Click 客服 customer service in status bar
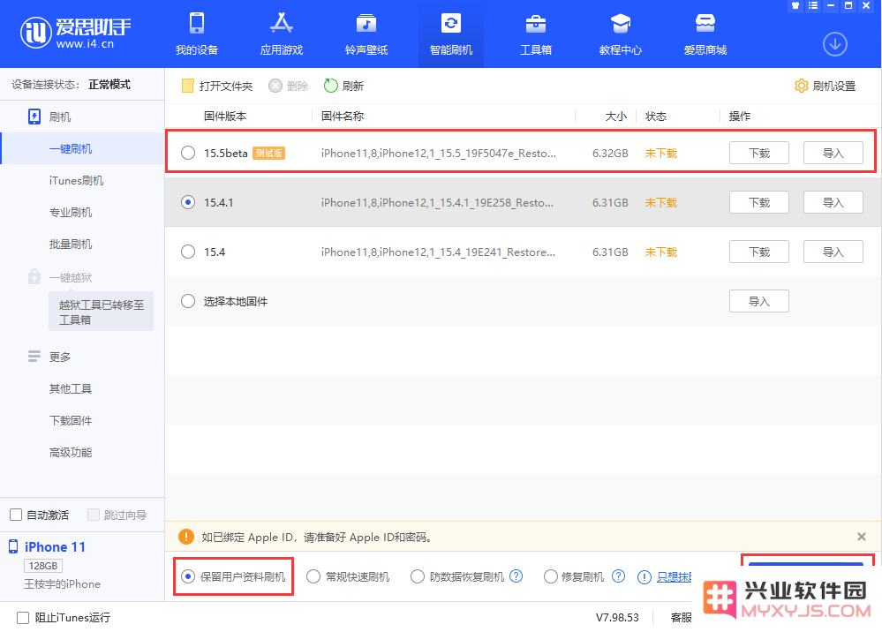Viewport: 882px width, 632px height. coord(681,617)
